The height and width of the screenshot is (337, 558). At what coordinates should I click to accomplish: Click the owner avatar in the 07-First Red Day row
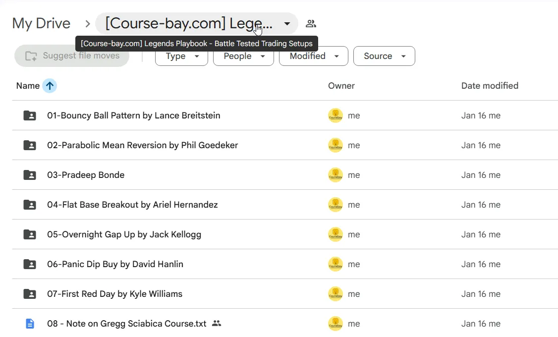tap(335, 294)
